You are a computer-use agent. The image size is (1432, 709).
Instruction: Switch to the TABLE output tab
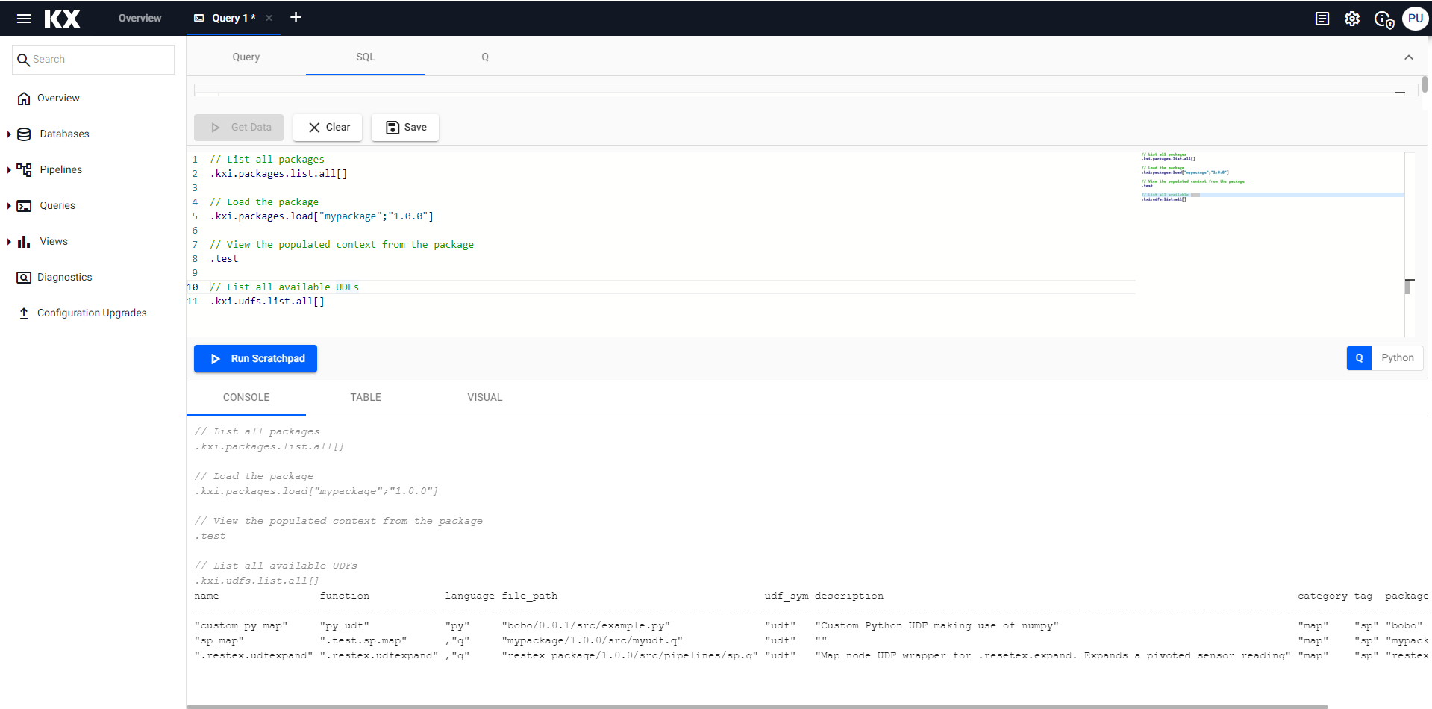pyautogui.click(x=366, y=398)
